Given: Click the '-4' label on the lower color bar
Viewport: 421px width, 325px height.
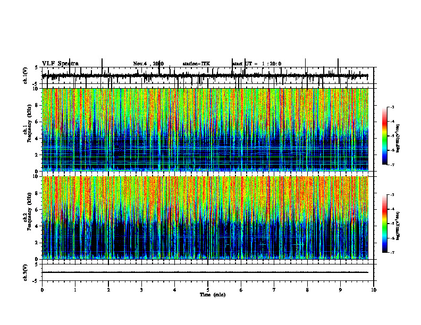Looking at the screenshot, I should (x=392, y=209).
